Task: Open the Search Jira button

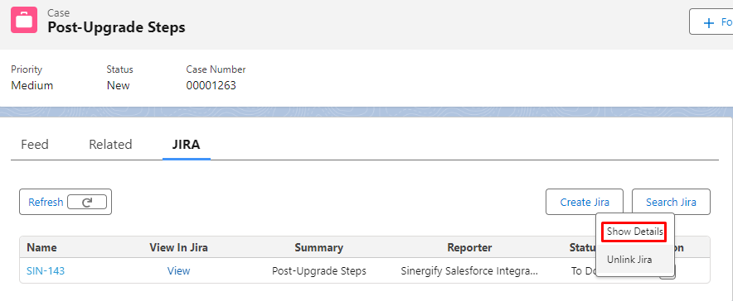Action: tap(671, 202)
